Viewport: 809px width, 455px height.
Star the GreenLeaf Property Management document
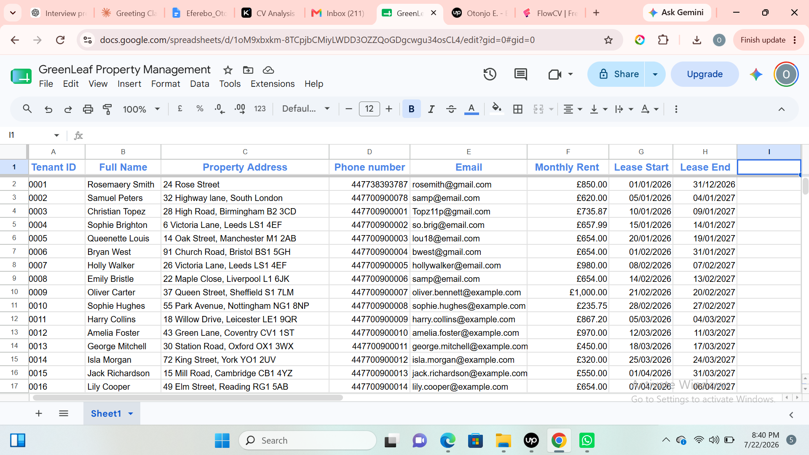coord(228,70)
